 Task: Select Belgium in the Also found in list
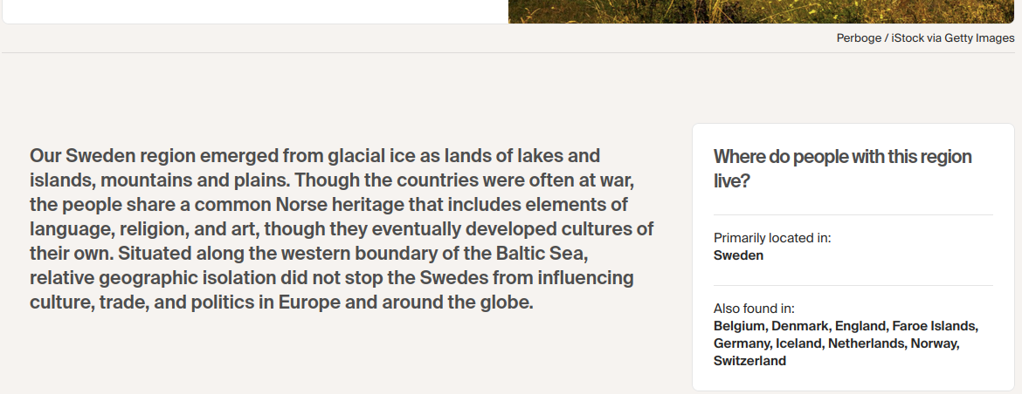click(738, 326)
